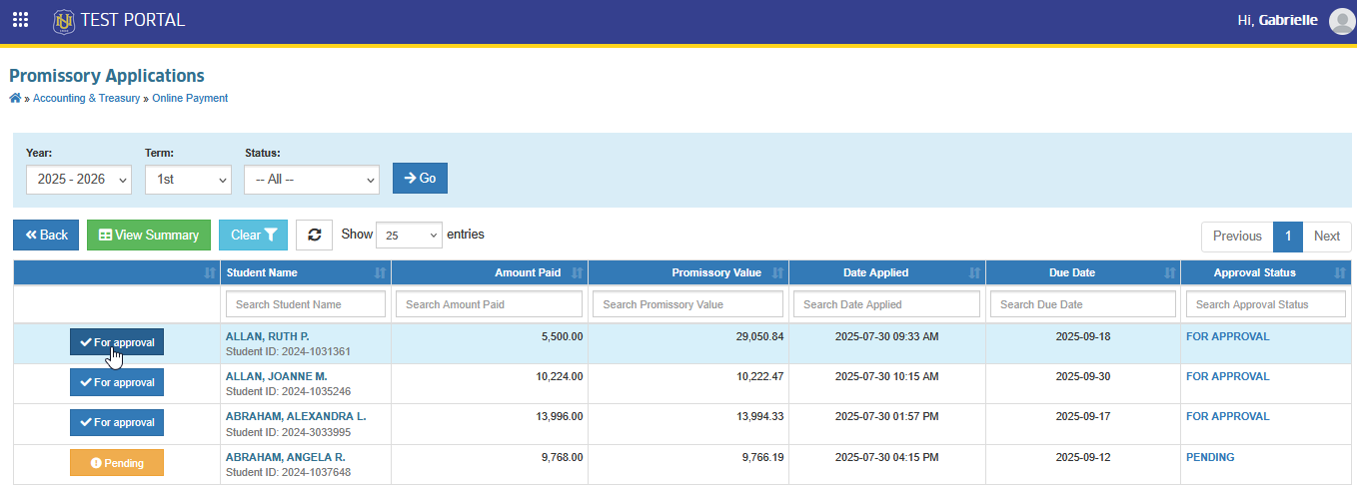Image resolution: width=1357 pixels, height=487 pixels.
Task: Open the Status filter dropdown
Action: (312, 180)
